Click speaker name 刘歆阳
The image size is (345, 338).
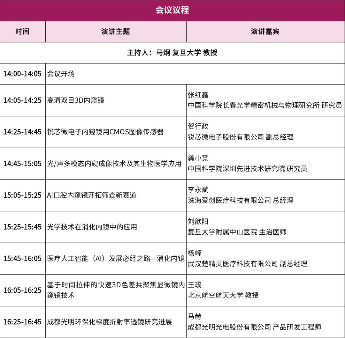coord(198,221)
